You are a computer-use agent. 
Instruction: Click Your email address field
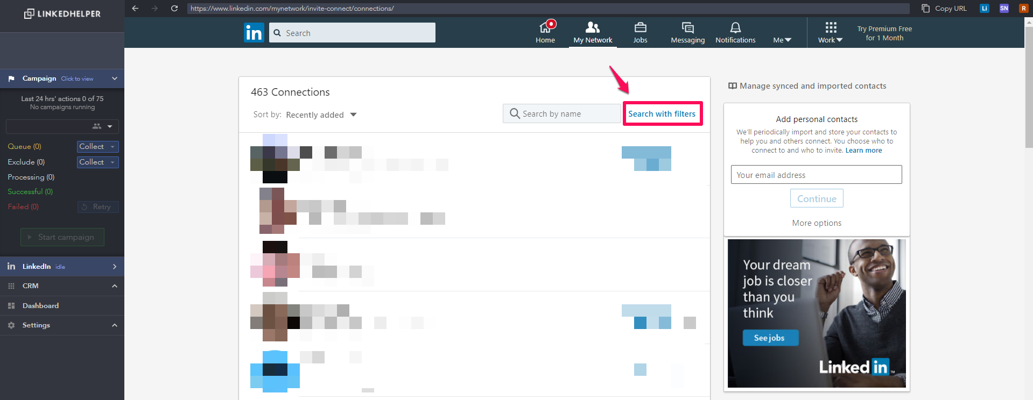[x=816, y=175]
